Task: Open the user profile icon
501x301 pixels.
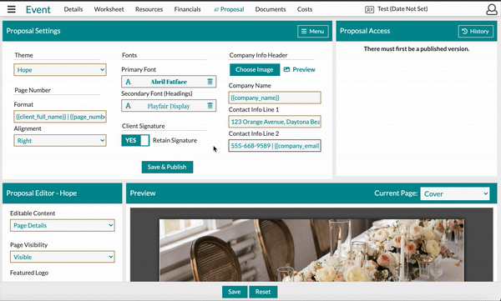Action: 492,9
